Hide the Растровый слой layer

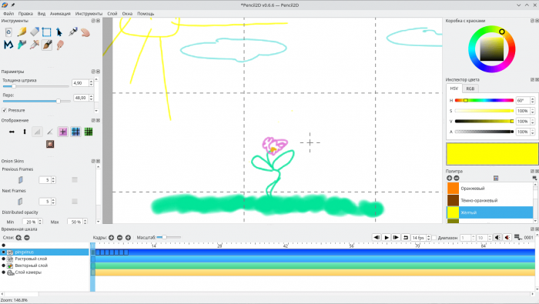[4, 259]
